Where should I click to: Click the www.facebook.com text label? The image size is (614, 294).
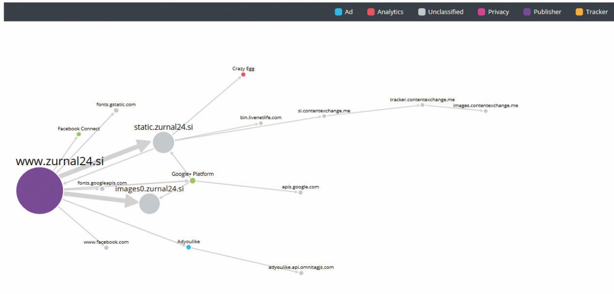click(x=106, y=242)
